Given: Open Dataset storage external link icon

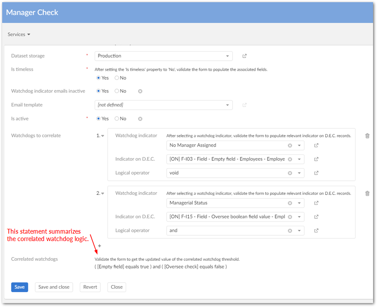Looking at the screenshot, I should pyautogui.click(x=244, y=56).
